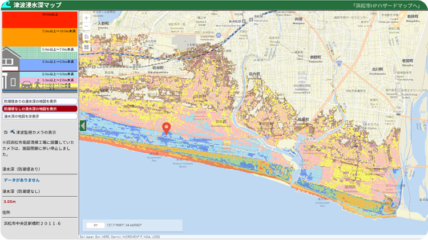Reset map to home extent

coord(86,36)
